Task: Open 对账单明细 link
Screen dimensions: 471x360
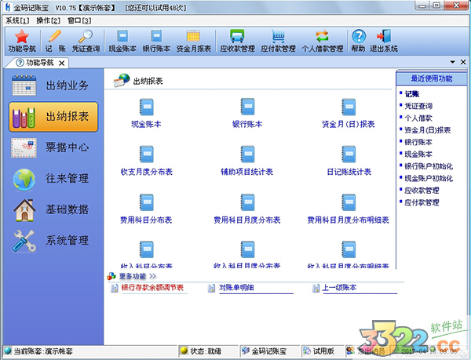Action: [x=236, y=288]
